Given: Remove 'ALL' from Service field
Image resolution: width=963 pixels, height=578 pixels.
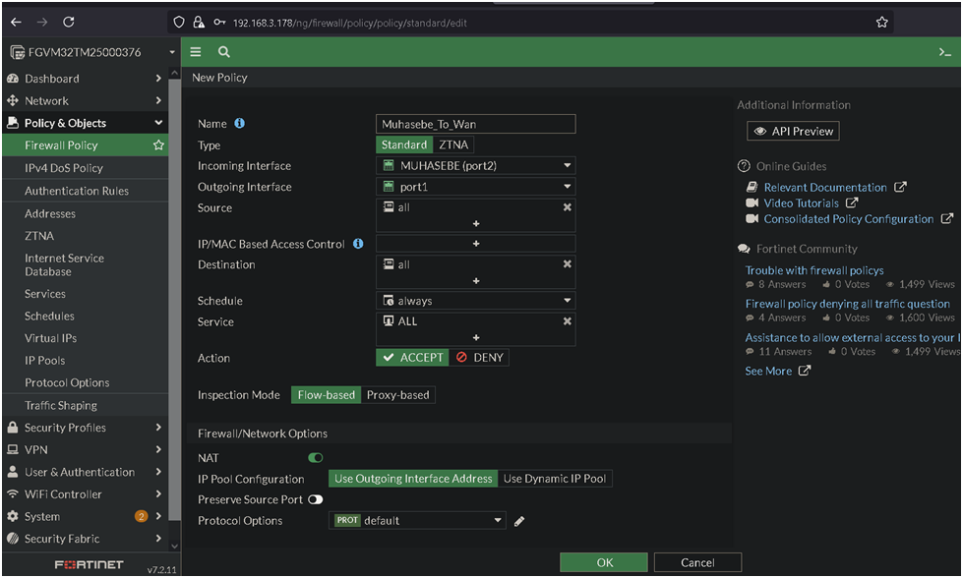Looking at the screenshot, I should (x=567, y=320).
